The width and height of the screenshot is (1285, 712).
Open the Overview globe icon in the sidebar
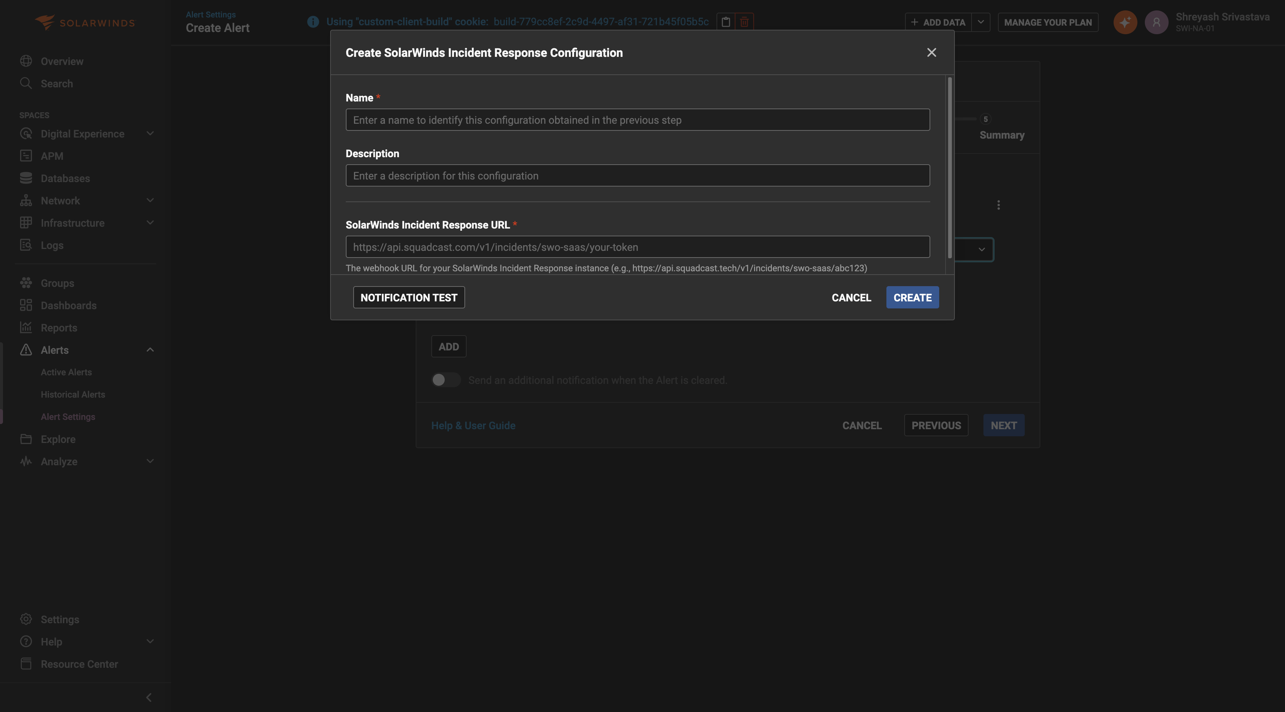26,61
